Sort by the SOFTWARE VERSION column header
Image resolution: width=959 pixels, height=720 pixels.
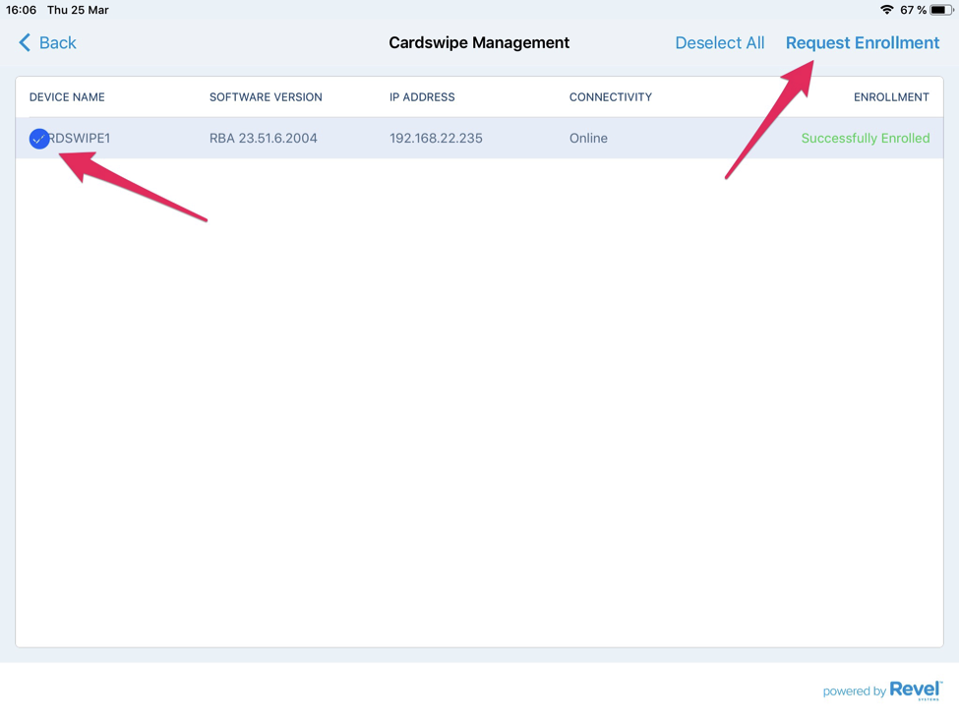click(265, 96)
